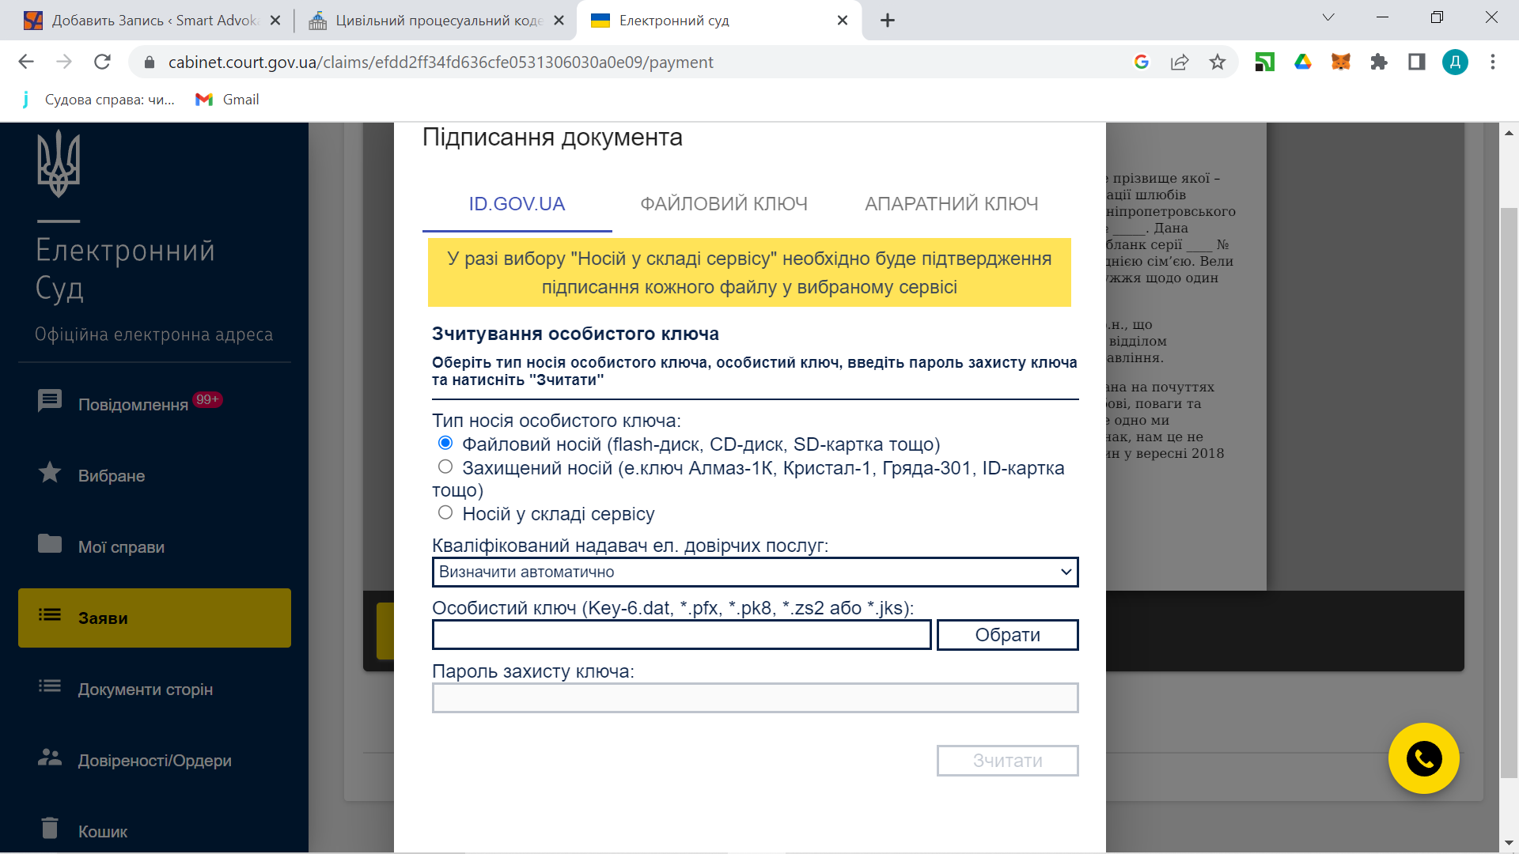Screen dimensions: 1519x854
Task: Click the yellow phone call button
Action: pyautogui.click(x=1423, y=758)
